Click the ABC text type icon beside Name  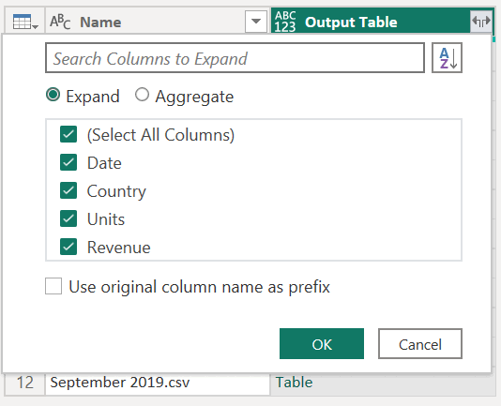click(x=60, y=22)
